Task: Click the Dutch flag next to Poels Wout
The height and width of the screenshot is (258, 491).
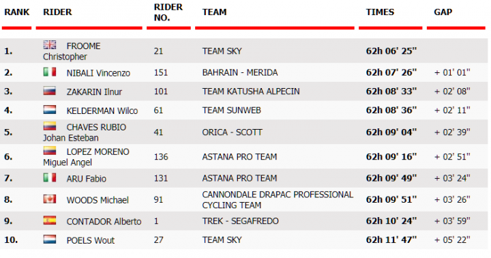Action: [50, 239]
